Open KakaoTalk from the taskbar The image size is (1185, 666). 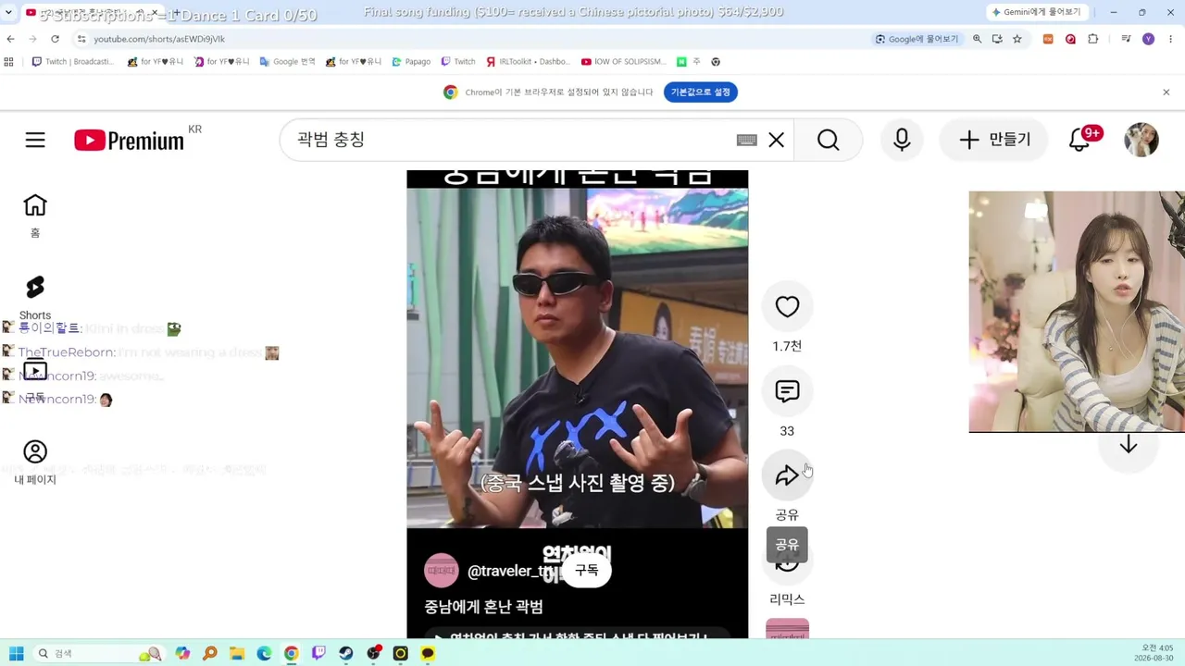(428, 653)
